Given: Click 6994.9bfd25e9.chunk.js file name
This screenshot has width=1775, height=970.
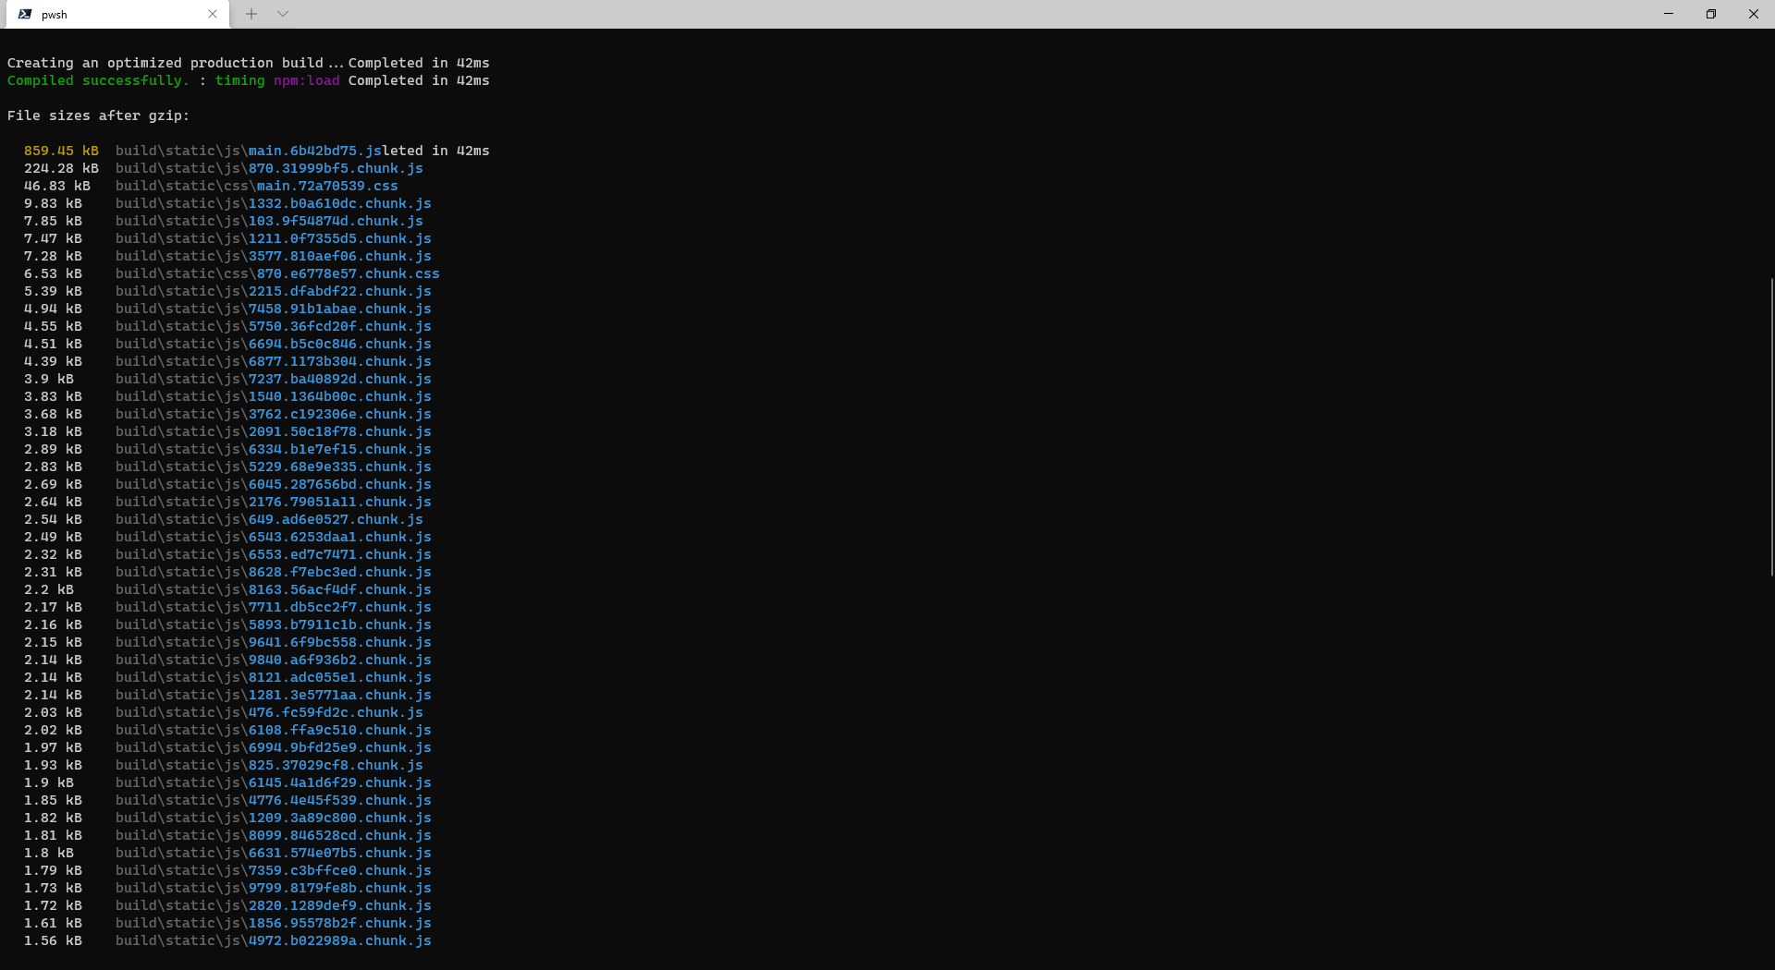Looking at the screenshot, I should (340, 747).
